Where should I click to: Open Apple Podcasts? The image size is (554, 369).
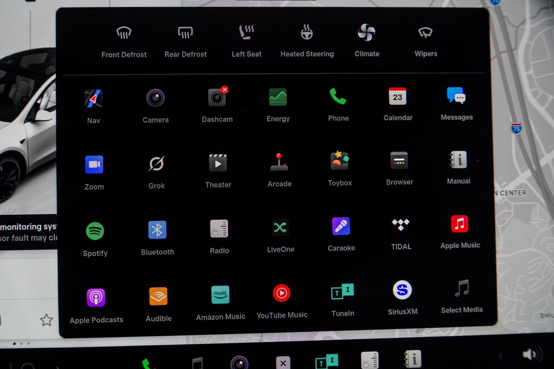[x=96, y=297]
